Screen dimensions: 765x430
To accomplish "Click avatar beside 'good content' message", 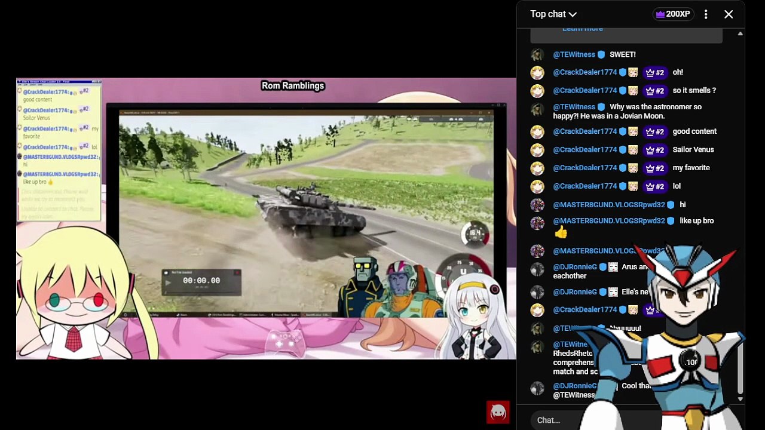I will [x=537, y=132].
